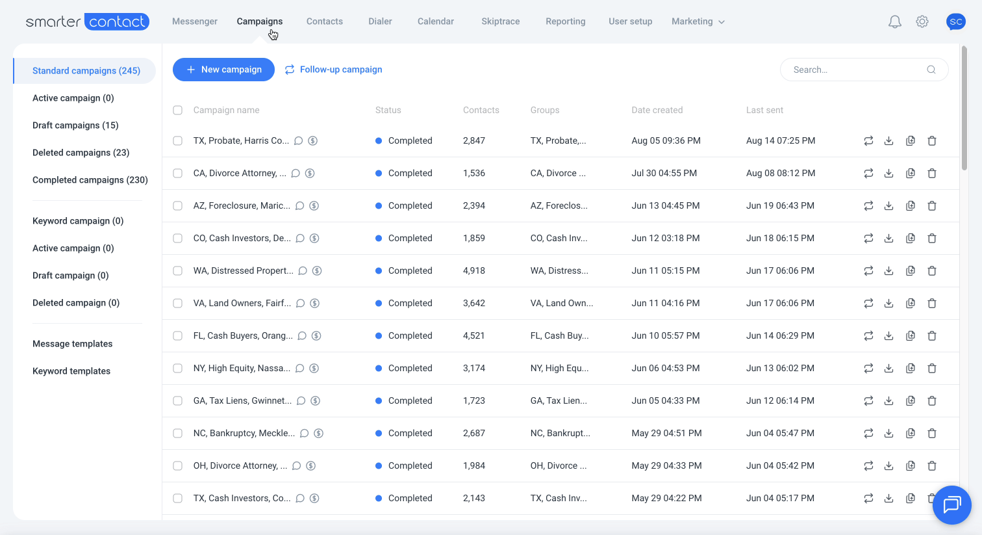Click the vertical page scrollbar
This screenshot has width=982, height=535.
tap(964, 108)
